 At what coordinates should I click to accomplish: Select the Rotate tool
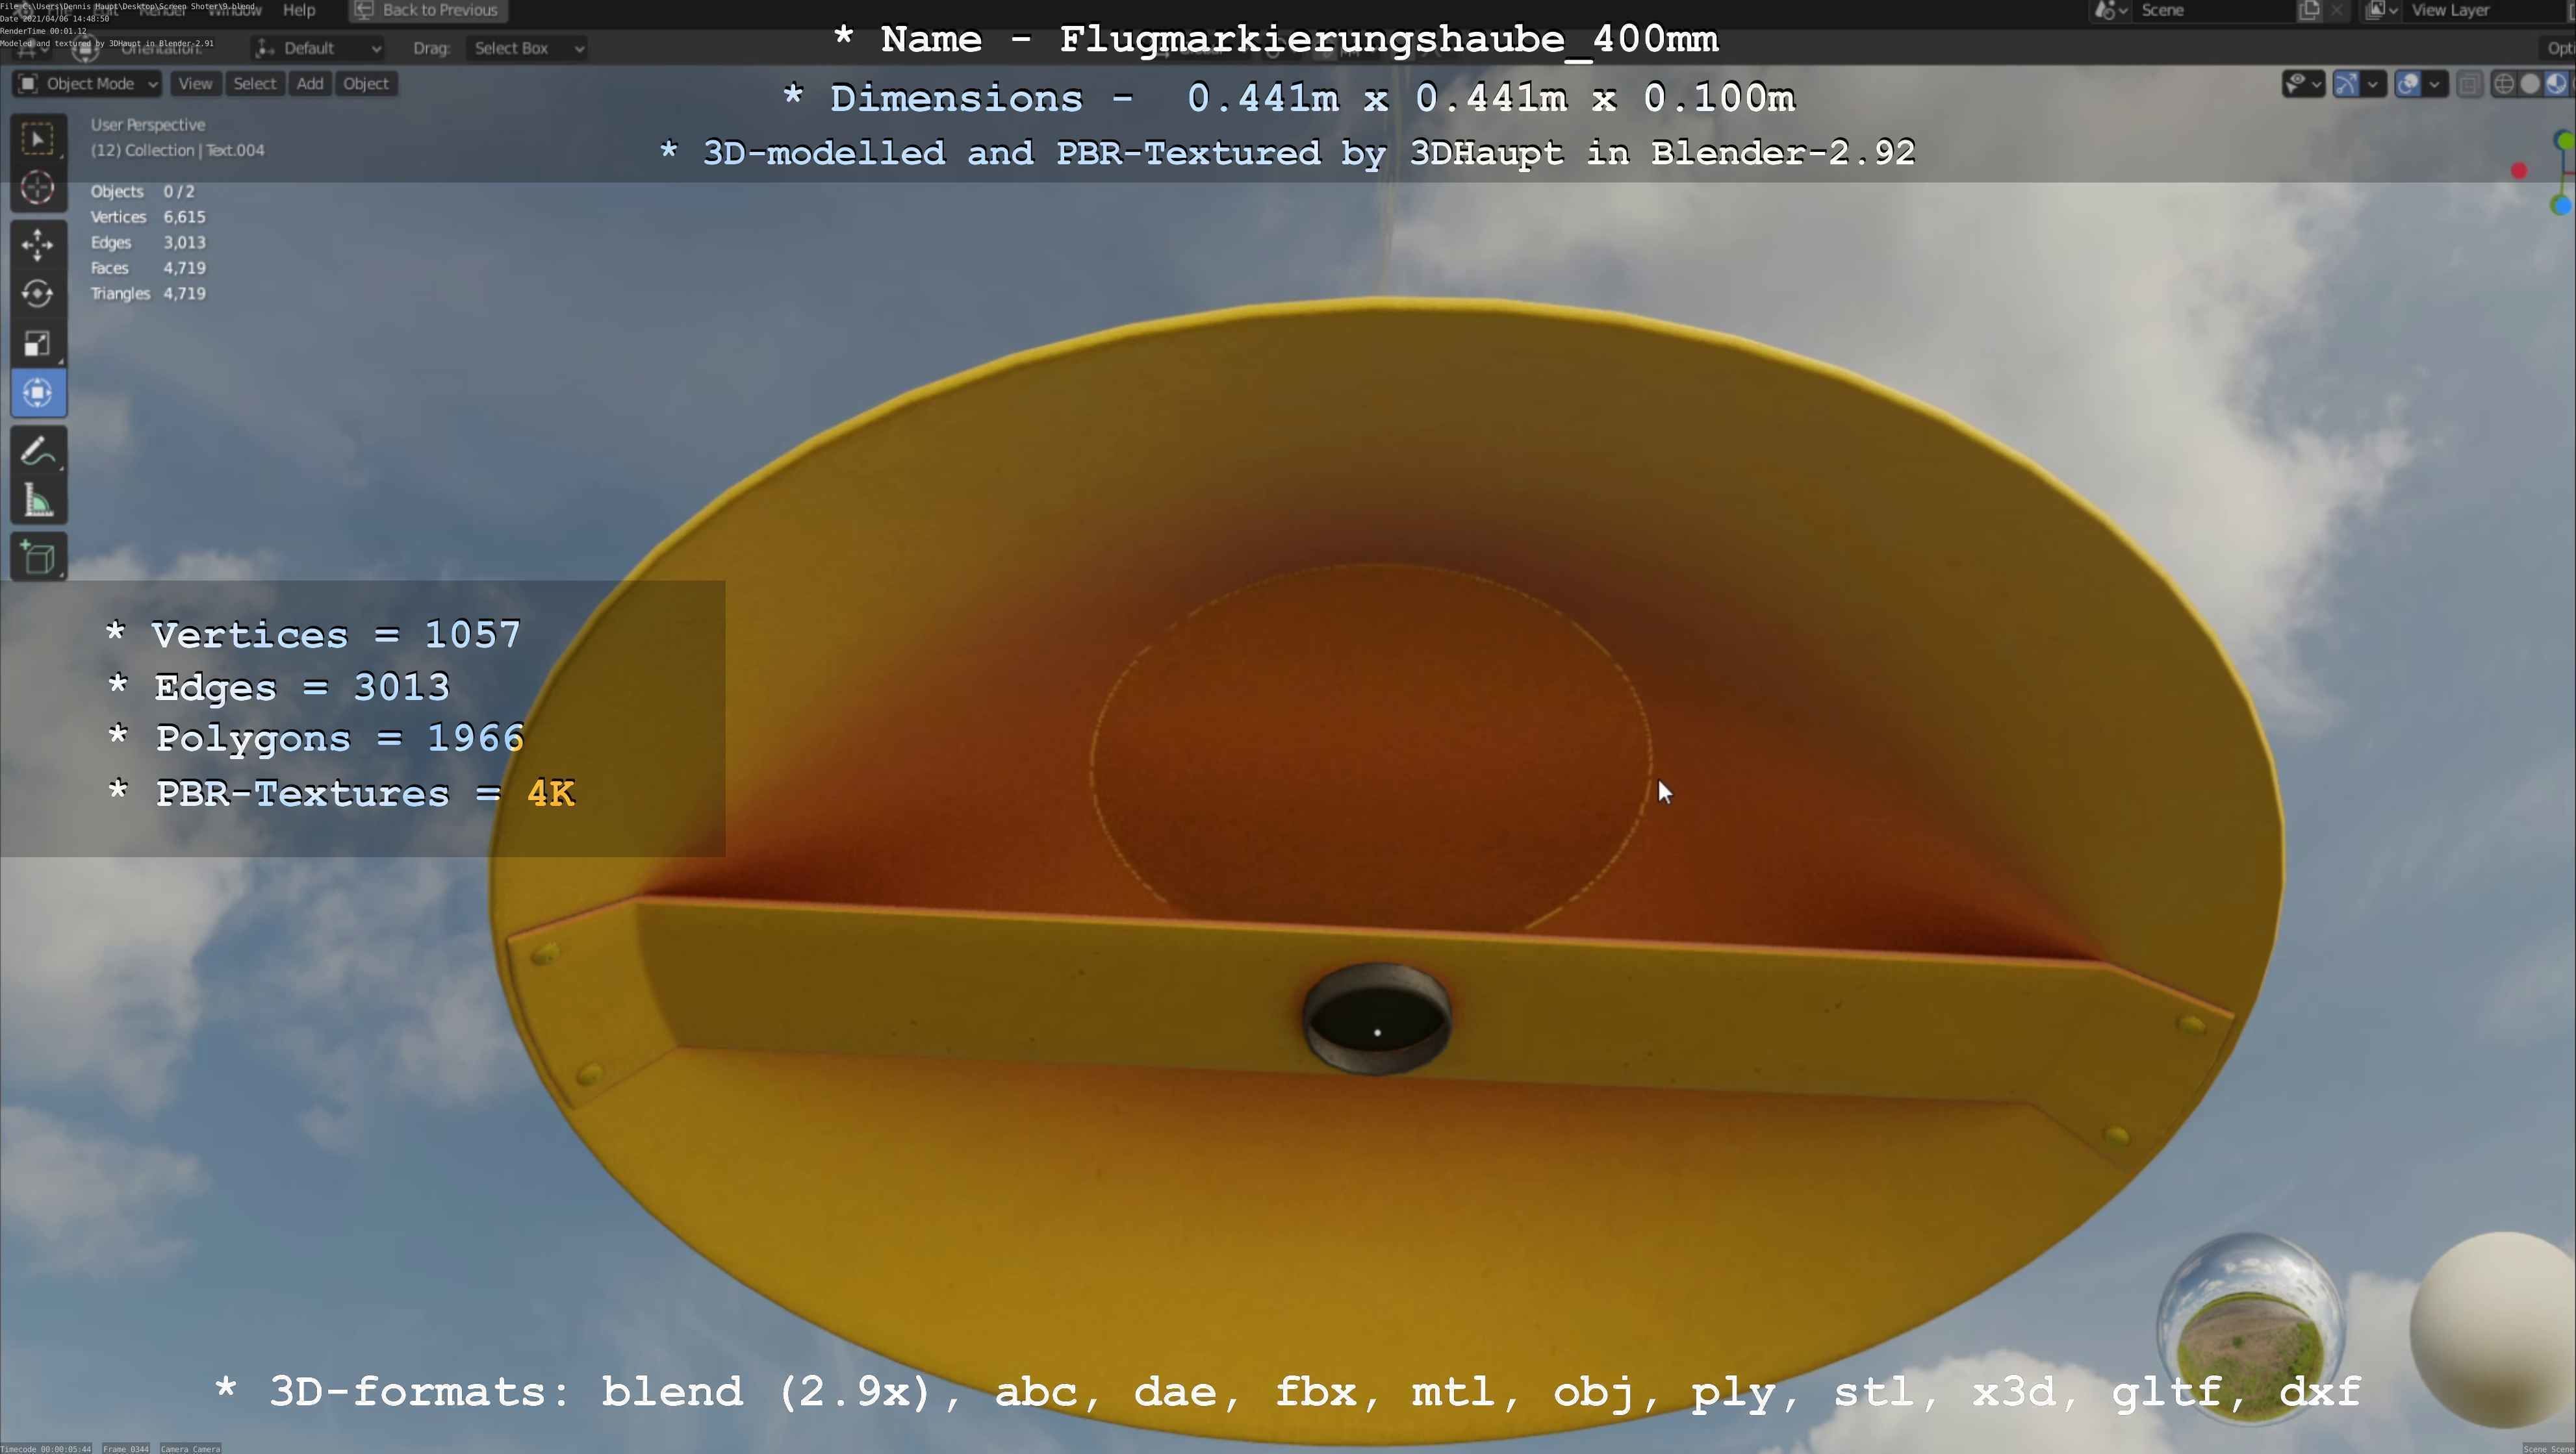[x=38, y=294]
